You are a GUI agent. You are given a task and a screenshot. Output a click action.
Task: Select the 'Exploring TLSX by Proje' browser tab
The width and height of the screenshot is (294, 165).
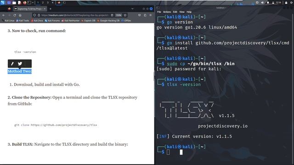(29, 9)
